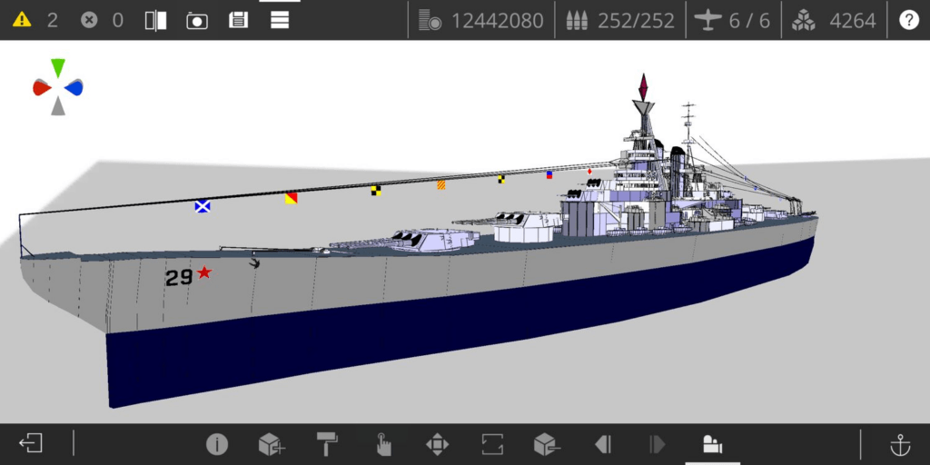The height and width of the screenshot is (465, 930).
Task: Select the paint roller tool
Action: (327, 444)
